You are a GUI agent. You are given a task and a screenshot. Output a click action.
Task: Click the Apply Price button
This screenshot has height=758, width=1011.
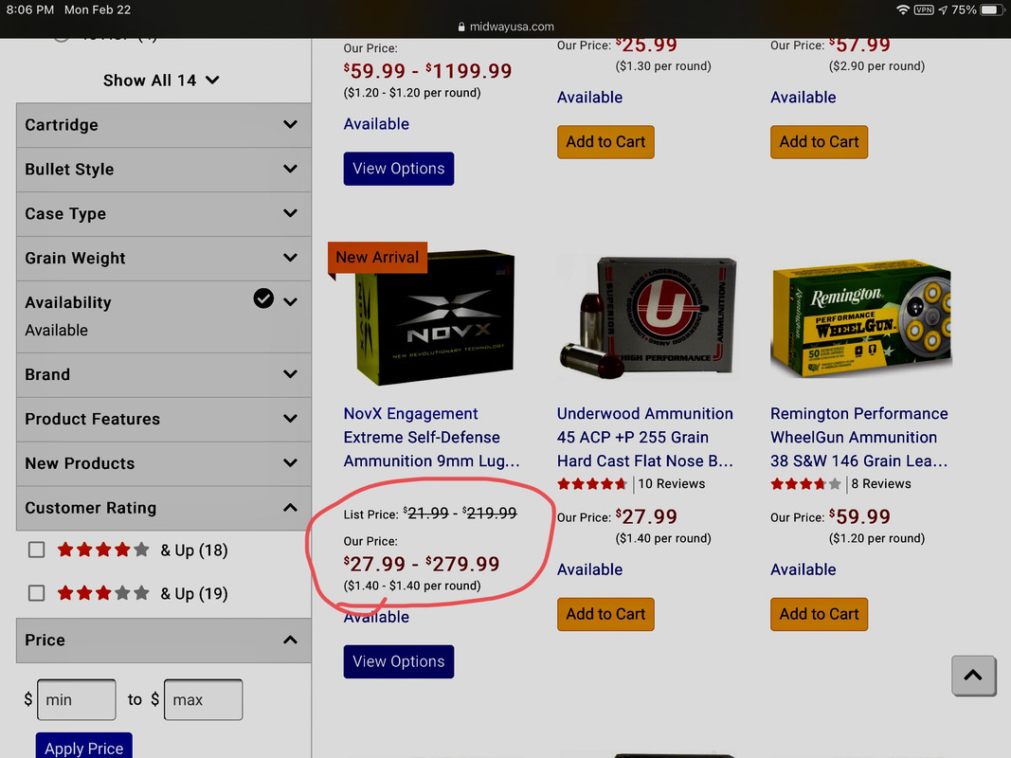click(x=83, y=747)
